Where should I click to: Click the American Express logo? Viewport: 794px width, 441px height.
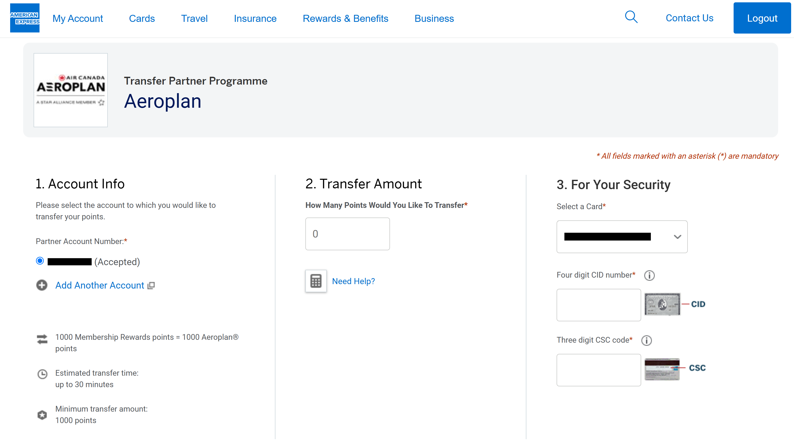25,18
